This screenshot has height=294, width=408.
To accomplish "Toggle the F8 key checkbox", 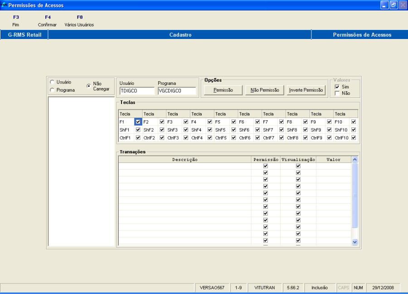I will tap(306, 122).
